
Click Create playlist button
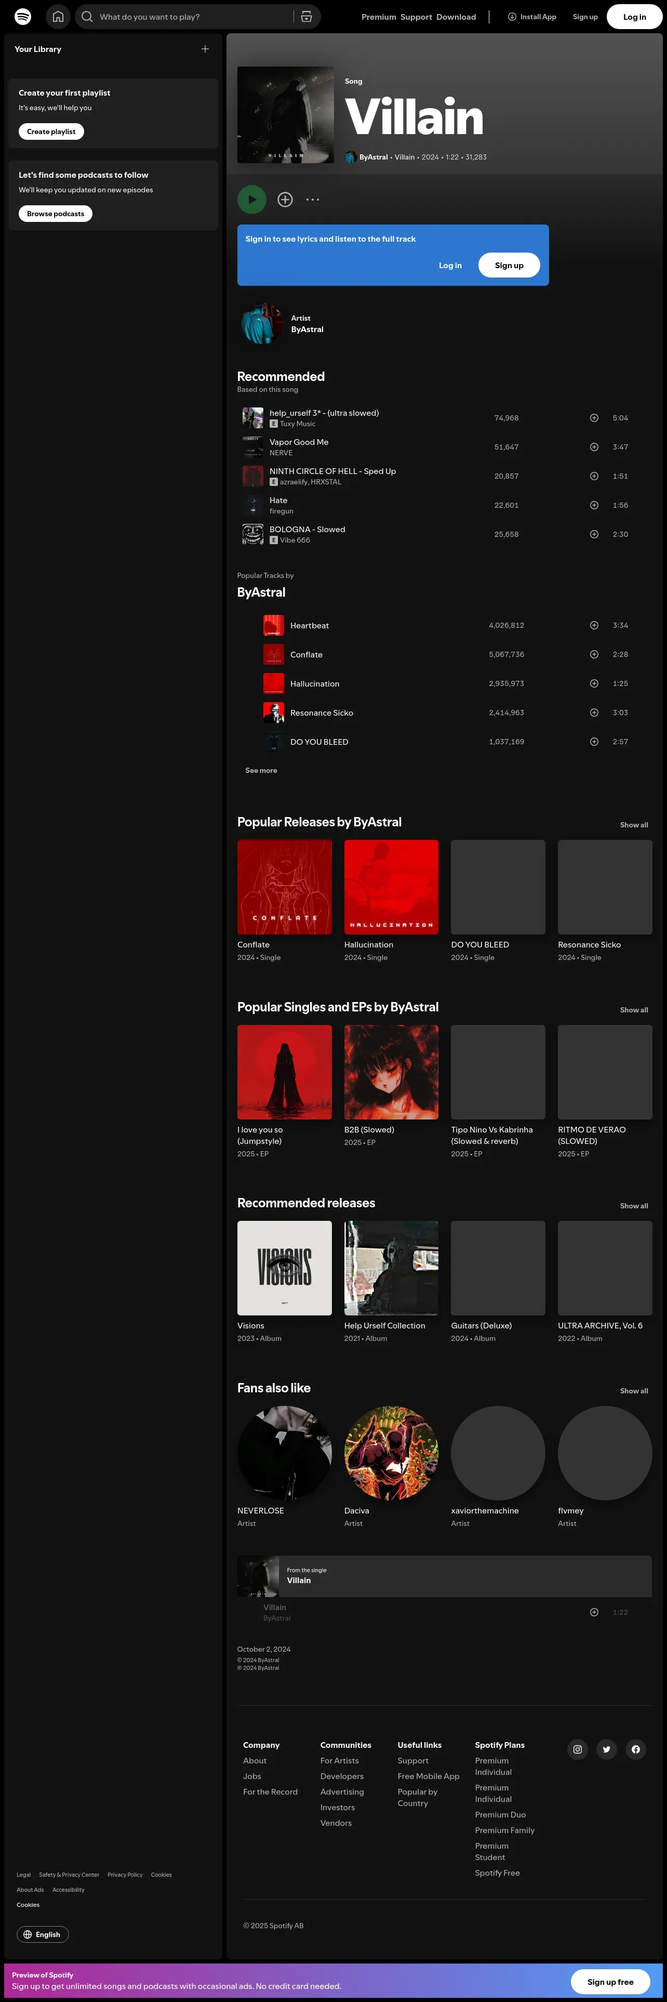(x=51, y=131)
